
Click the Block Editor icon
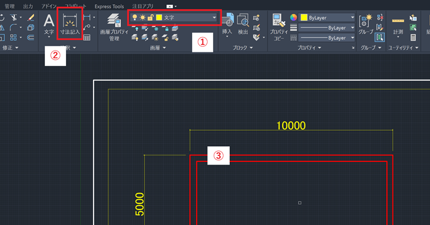[256, 28]
